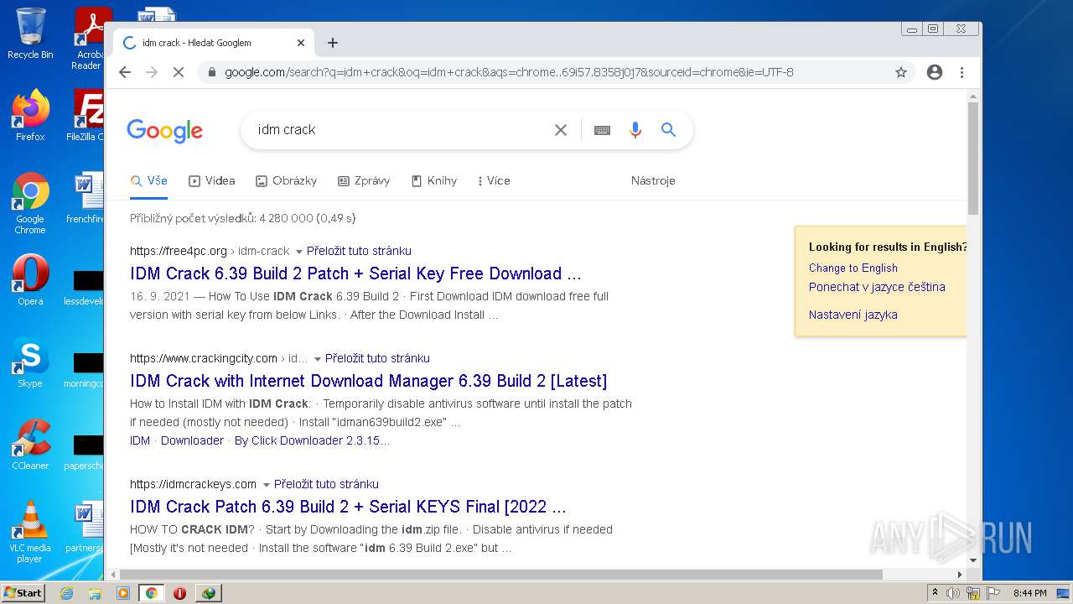Screen dimensions: 1073x604
Task: Switch to the Knihy results tab
Action: [x=433, y=180]
